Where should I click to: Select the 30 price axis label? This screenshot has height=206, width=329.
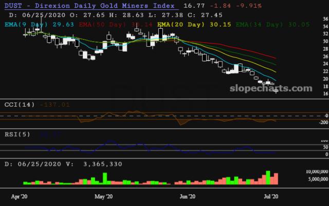(325, 42)
